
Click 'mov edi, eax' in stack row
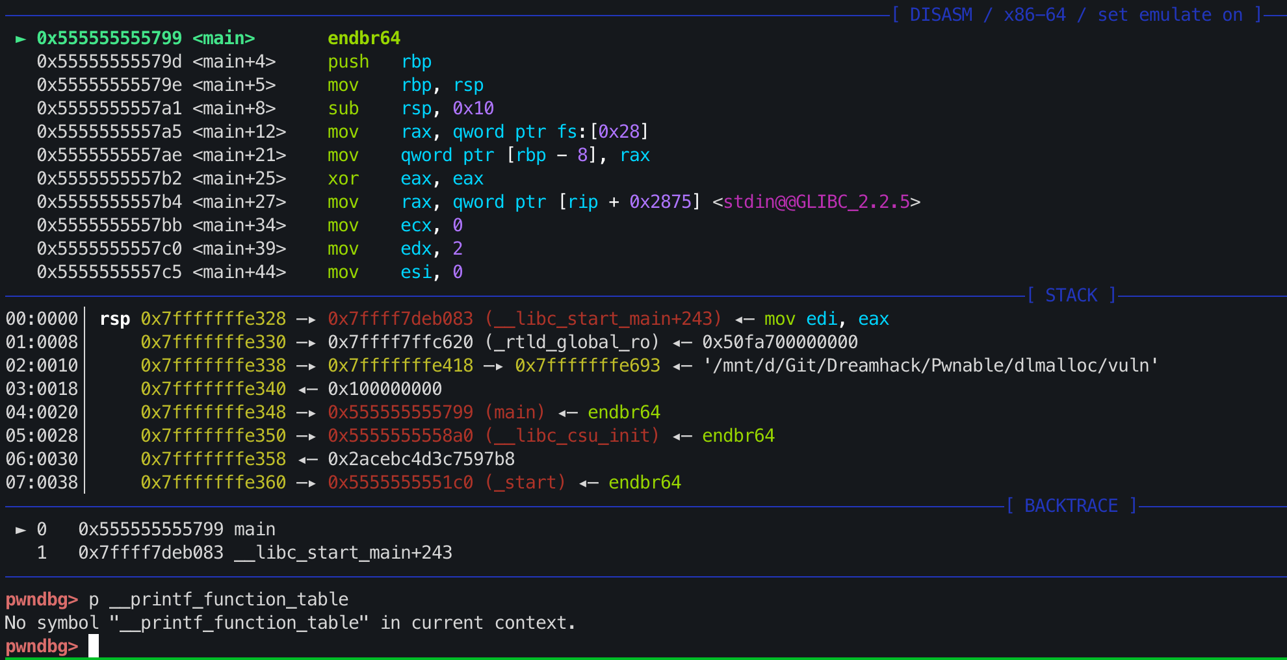827,319
